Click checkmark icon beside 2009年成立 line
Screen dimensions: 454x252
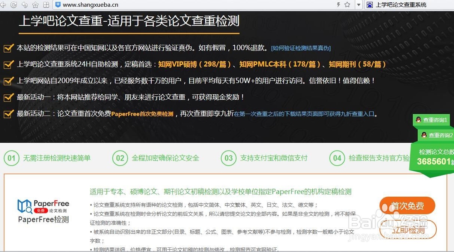pos(8,81)
